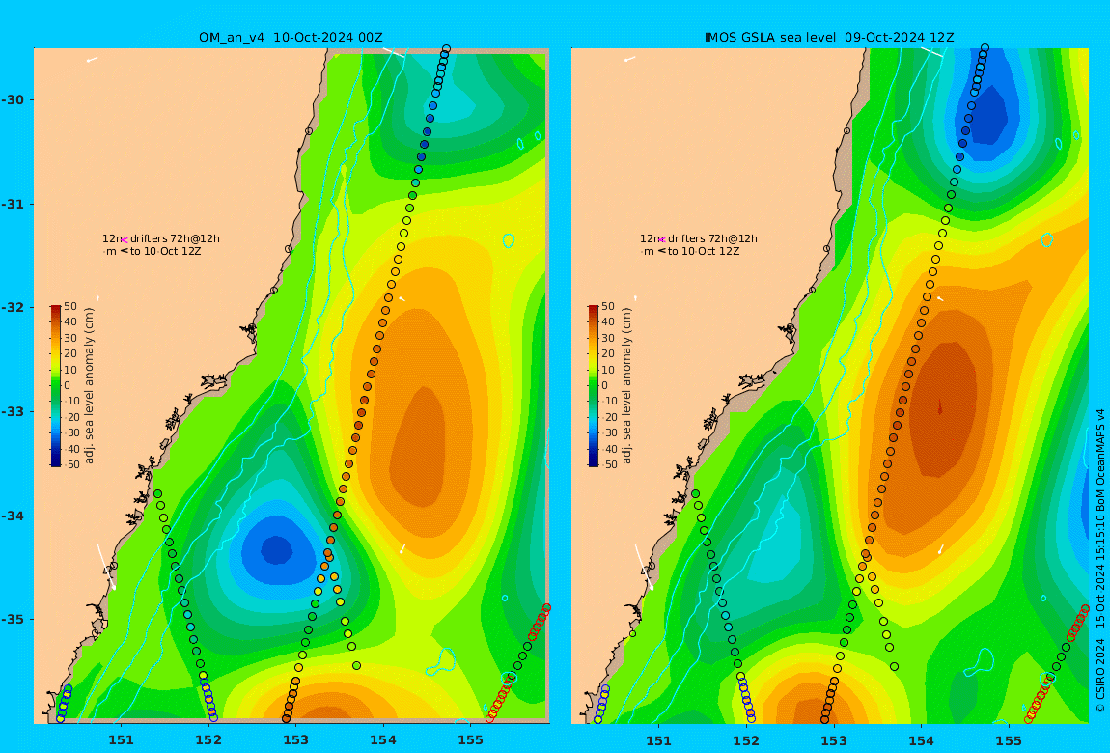This screenshot has height=753, width=1110.
Task: Click longitude 155 under the left map
Action: coord(471,740)
